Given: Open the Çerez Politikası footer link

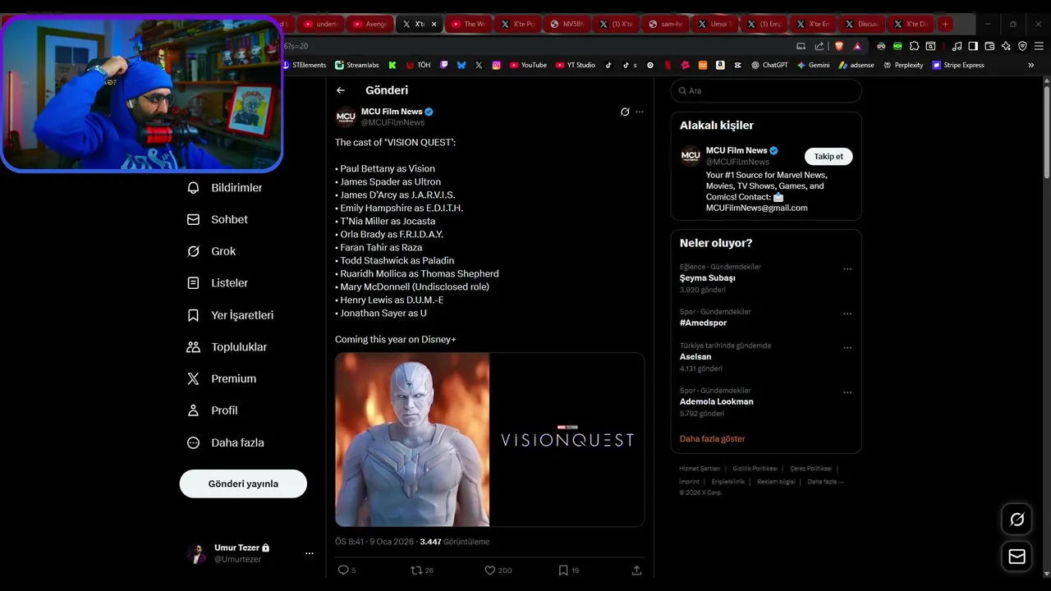Looking at the screenshot, I should (810, 469).
